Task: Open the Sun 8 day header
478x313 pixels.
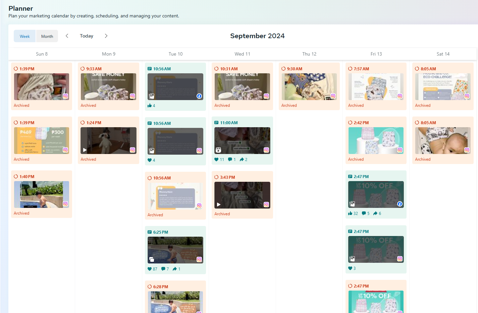Action: click(x=42, y=54)
